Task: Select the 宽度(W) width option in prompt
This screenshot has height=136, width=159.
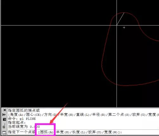Action: click(x=111, y=132)
